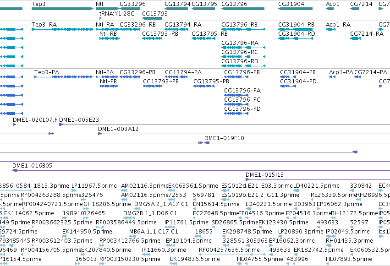
Task: Click the CG13796-PA protein label
Action: 242,91
